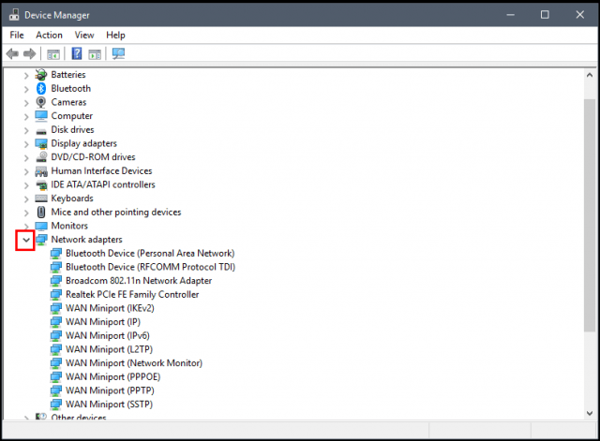The width and height of the screenshot is (600, 441).
Task: Click the Broadcom 802.11n adapter icon
Action: click(56, 281)
